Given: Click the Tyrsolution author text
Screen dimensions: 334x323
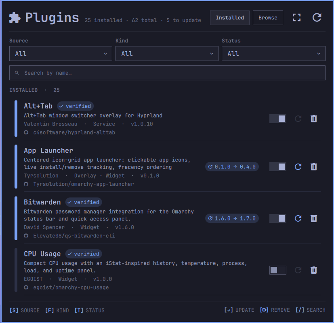Looking at the screenshot, I should click(x=41, y=176).
